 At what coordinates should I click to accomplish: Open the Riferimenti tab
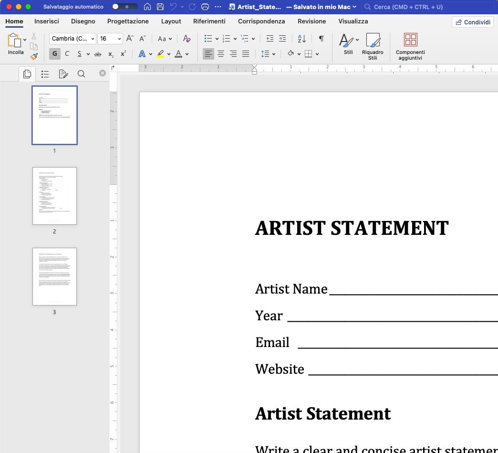(x=209, y=21)
